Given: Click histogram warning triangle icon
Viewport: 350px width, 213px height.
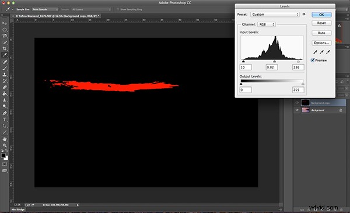Looking at the screenshot, I should [339, 26].
